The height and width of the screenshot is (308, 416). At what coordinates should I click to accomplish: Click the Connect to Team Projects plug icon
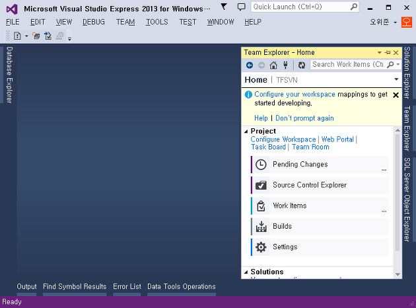point(285,65)
